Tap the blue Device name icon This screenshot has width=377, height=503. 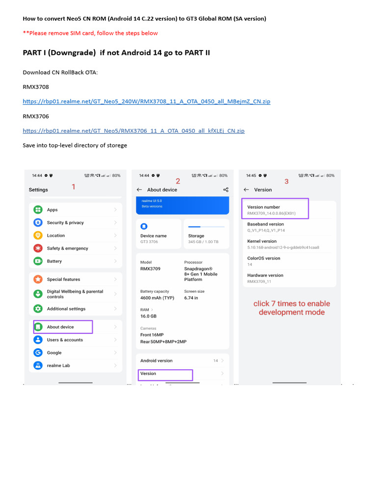tap(144, 226)
